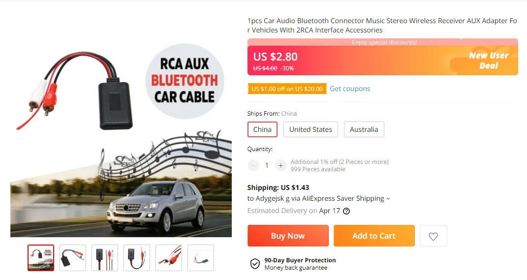This screenshot has height=280, width=527.
Task: Expand AliExpress Saver Shipping options
Action: tap(388, 199)
